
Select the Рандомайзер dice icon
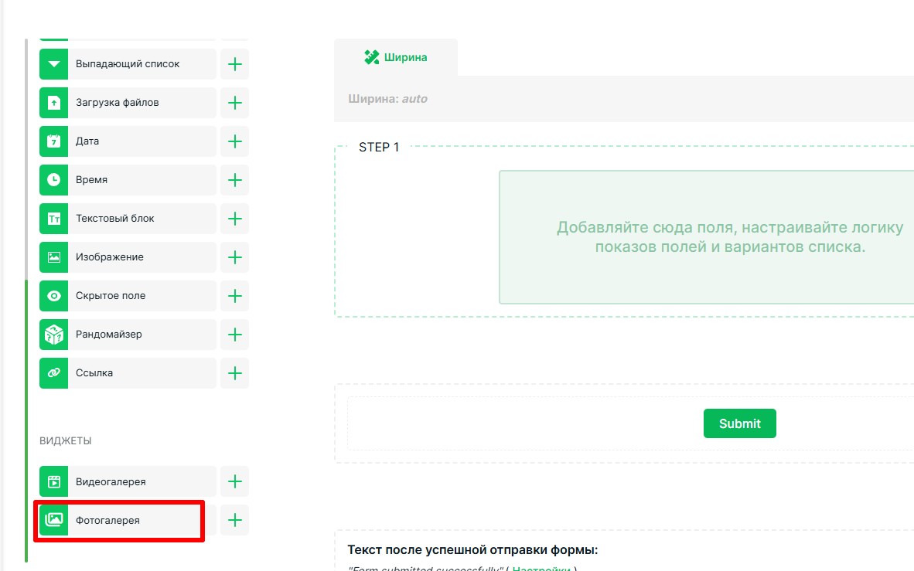(54, 335)
